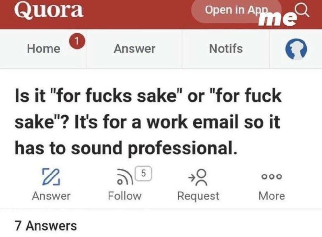The width and height of the screenshot is (322, 237).
Task: Expand the More options label
Action: [271, 196]
